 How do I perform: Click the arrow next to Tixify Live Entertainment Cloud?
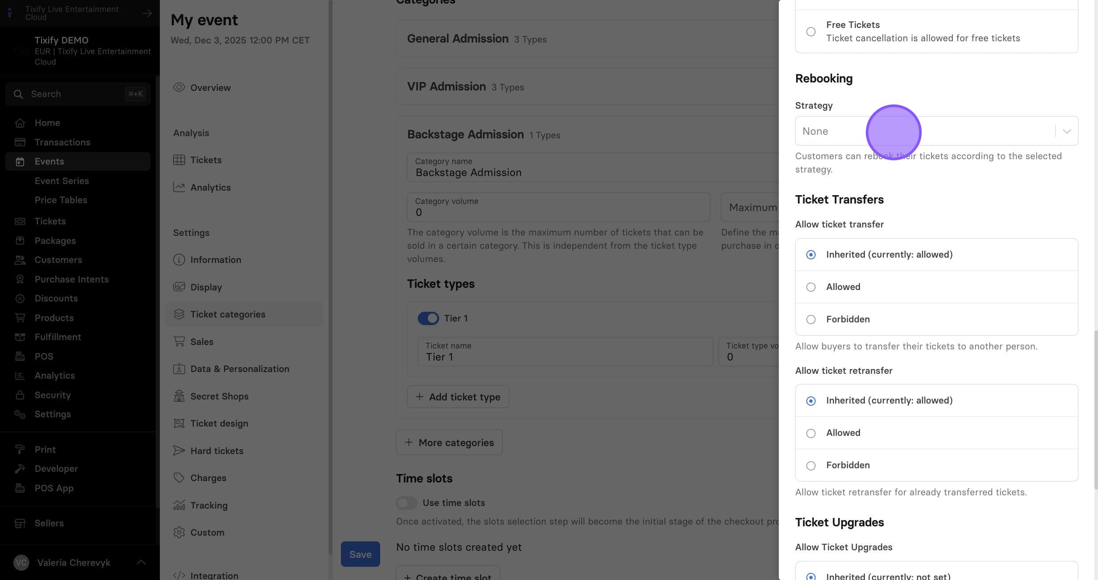tap(147, 13)
